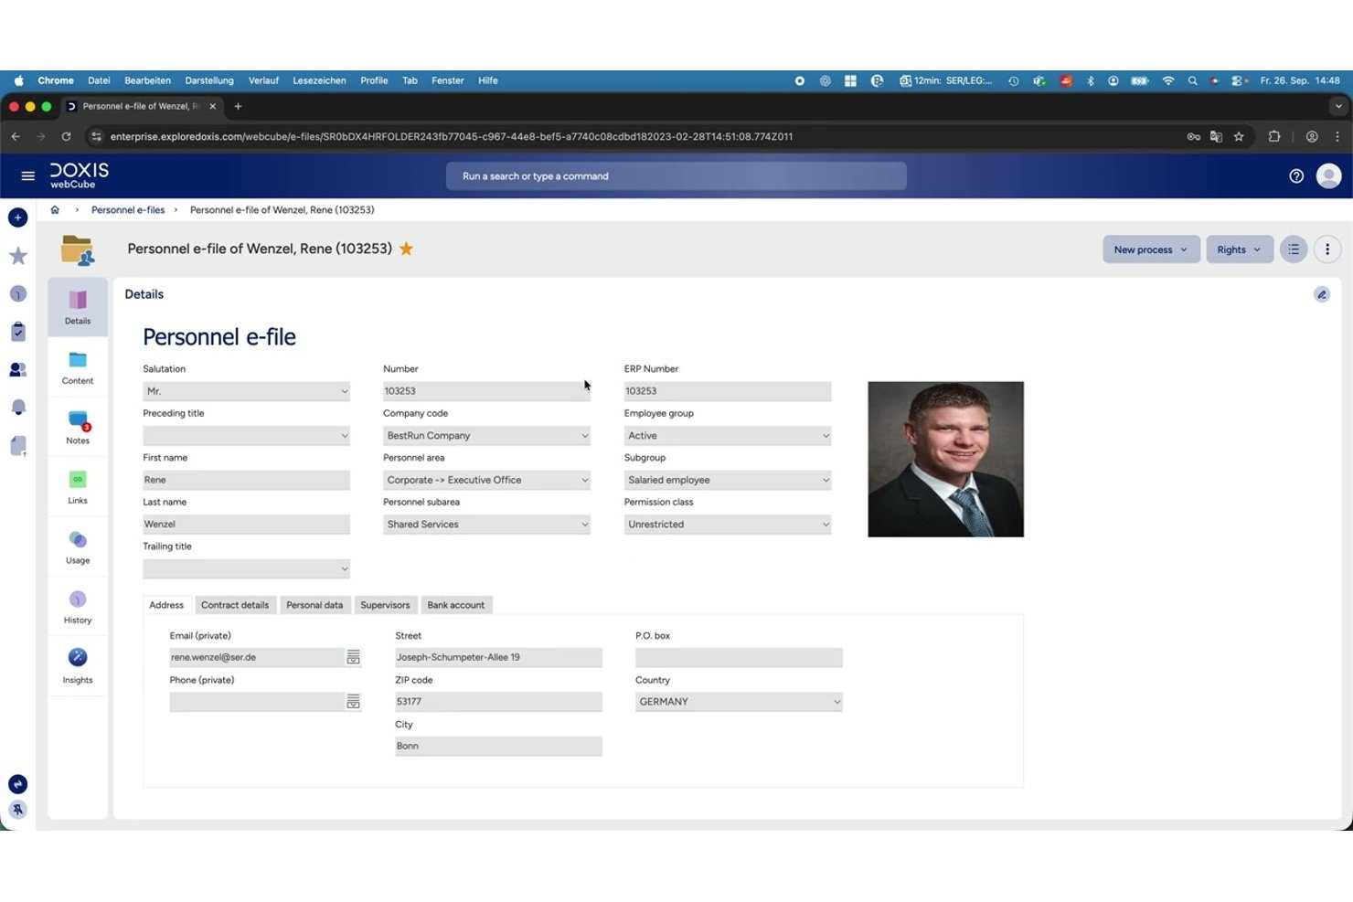The image size is (1353, 902).
Task: Reload the page in Chrome
Action: pos(66,136)
